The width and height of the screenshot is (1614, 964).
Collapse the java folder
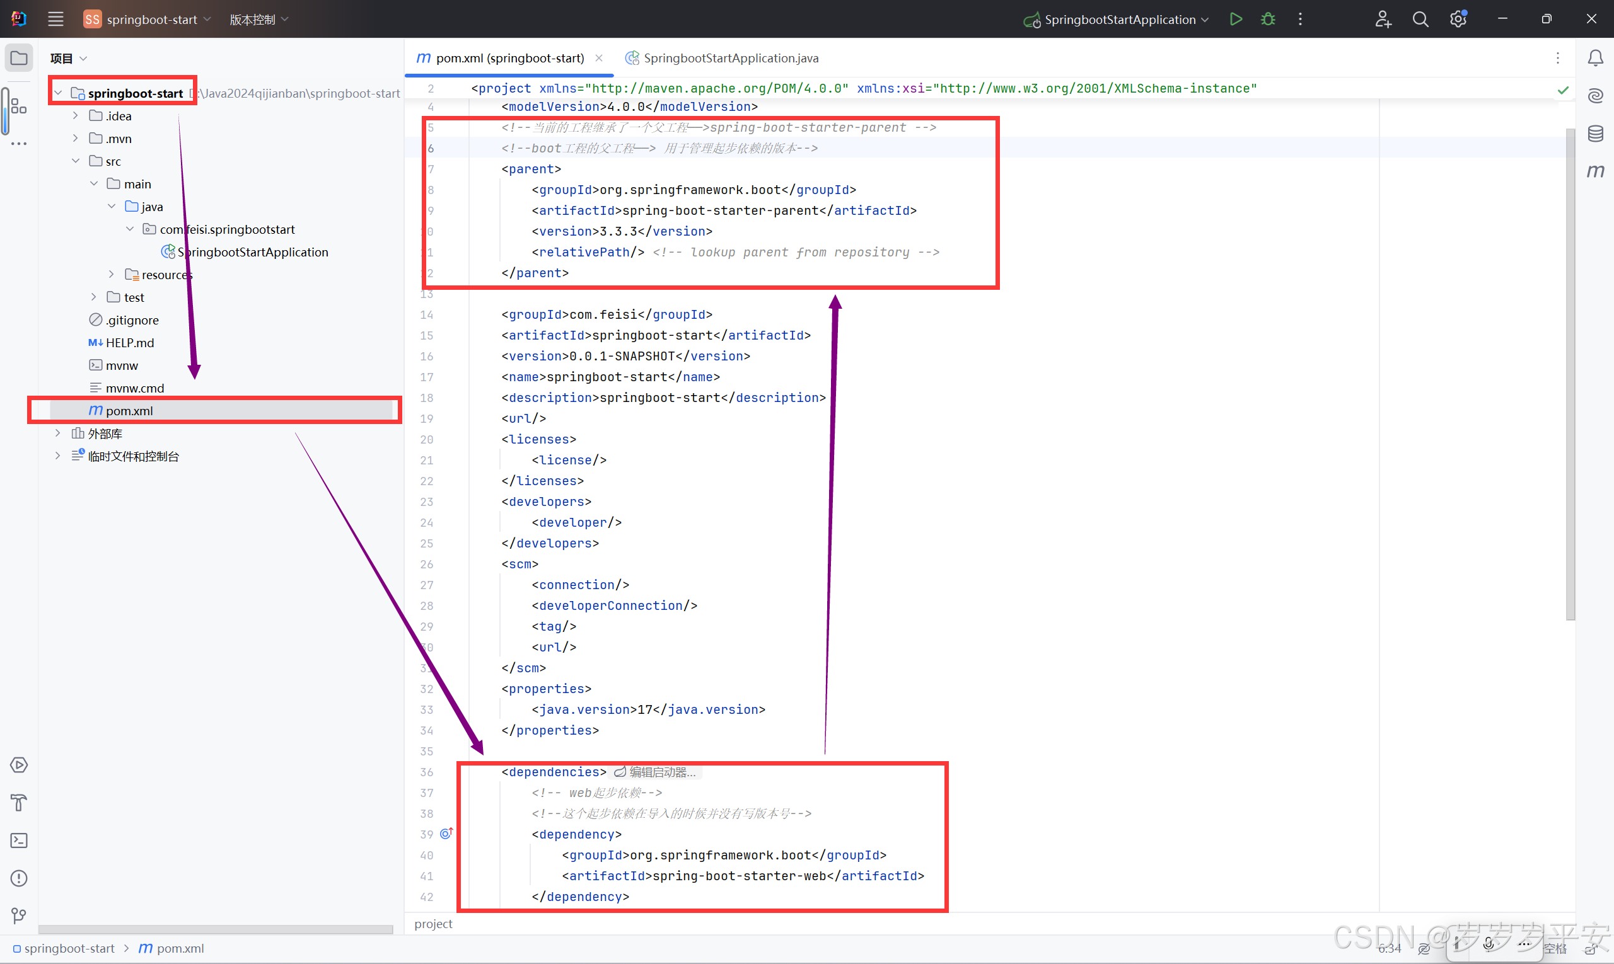111,207
